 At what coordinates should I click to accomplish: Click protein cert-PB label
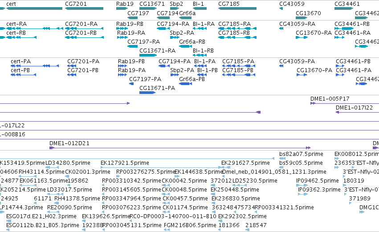click(x=20, y=70)
